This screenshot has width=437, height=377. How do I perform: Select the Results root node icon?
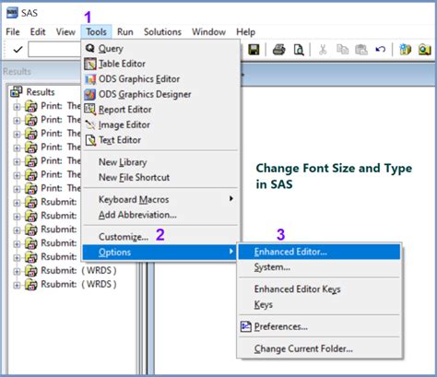pyautogui.click(x=17, y=91)
